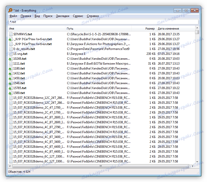This screenshot has height=182, width=207.
Task: Click synced file icon of 1589.txt
Action: [x=10, y=93]
